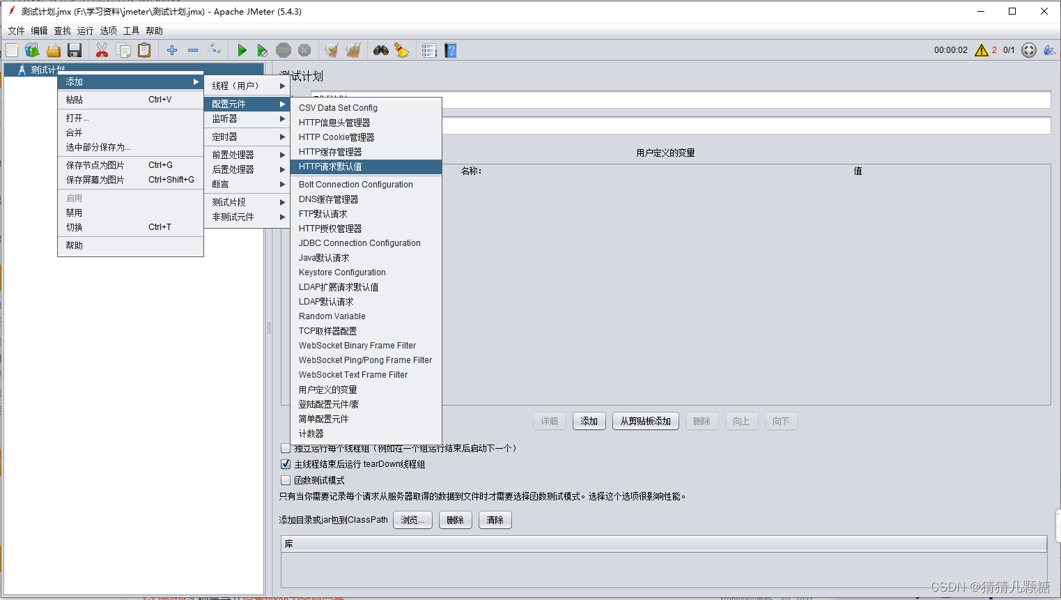Click the Open file folder icon
Image resolution: width=1061 pixels, height=600 pixels.
54,50
